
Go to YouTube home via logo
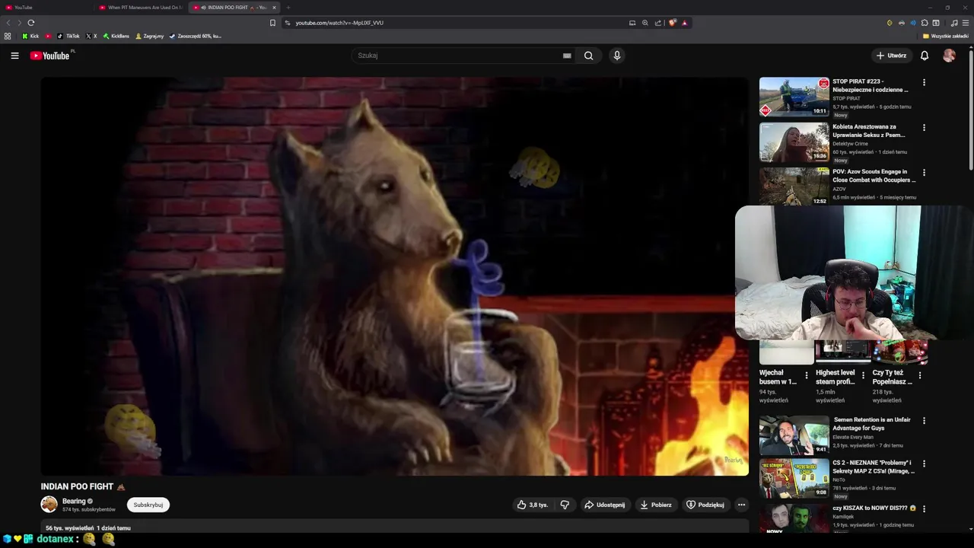(x=50, y=56)
